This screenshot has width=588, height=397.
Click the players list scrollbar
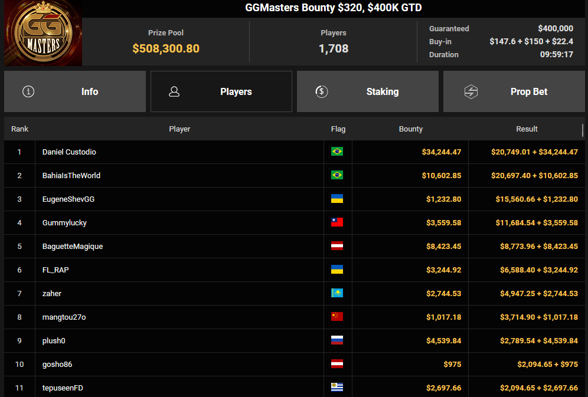(x=582, y=130)
